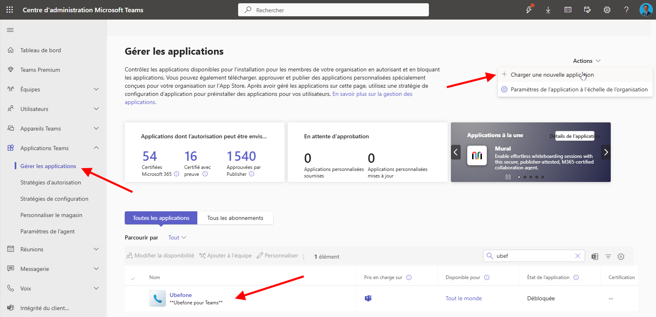Click the Tout le monde link
Image resolution: width=656 pixels, height=317 pixels.
pos(464,298)
